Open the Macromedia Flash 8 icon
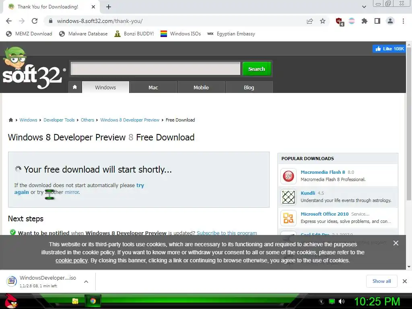This screenshot has width=412, height=309. pyautogui.click(x=288, y=176)
